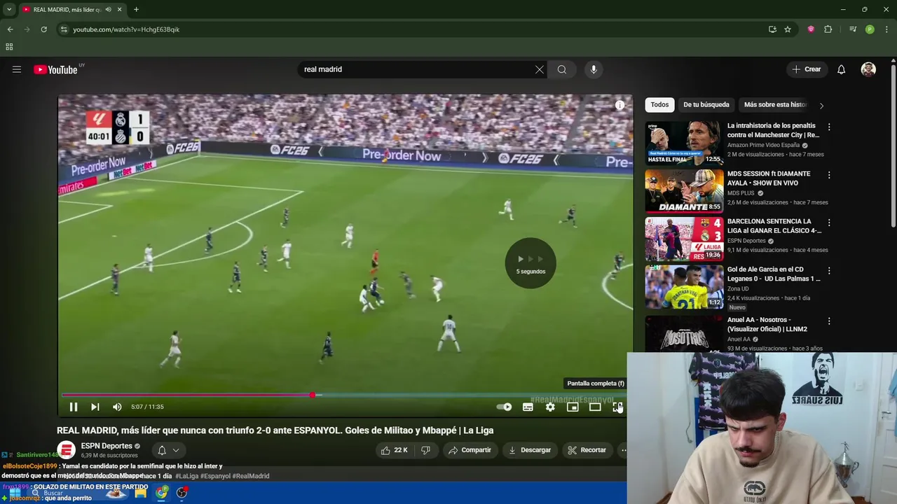Toggle subtitles with the captions icon
The image size is (897, 504).
tap(528, 407)
